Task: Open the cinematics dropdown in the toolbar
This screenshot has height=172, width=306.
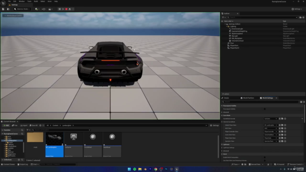Action: [51, 9]
